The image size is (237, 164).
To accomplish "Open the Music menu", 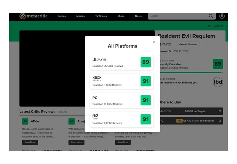I will tap(121, 16).
